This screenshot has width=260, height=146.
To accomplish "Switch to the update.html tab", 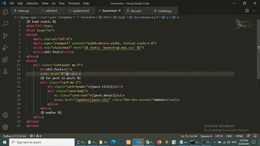I will coord(80,11).
